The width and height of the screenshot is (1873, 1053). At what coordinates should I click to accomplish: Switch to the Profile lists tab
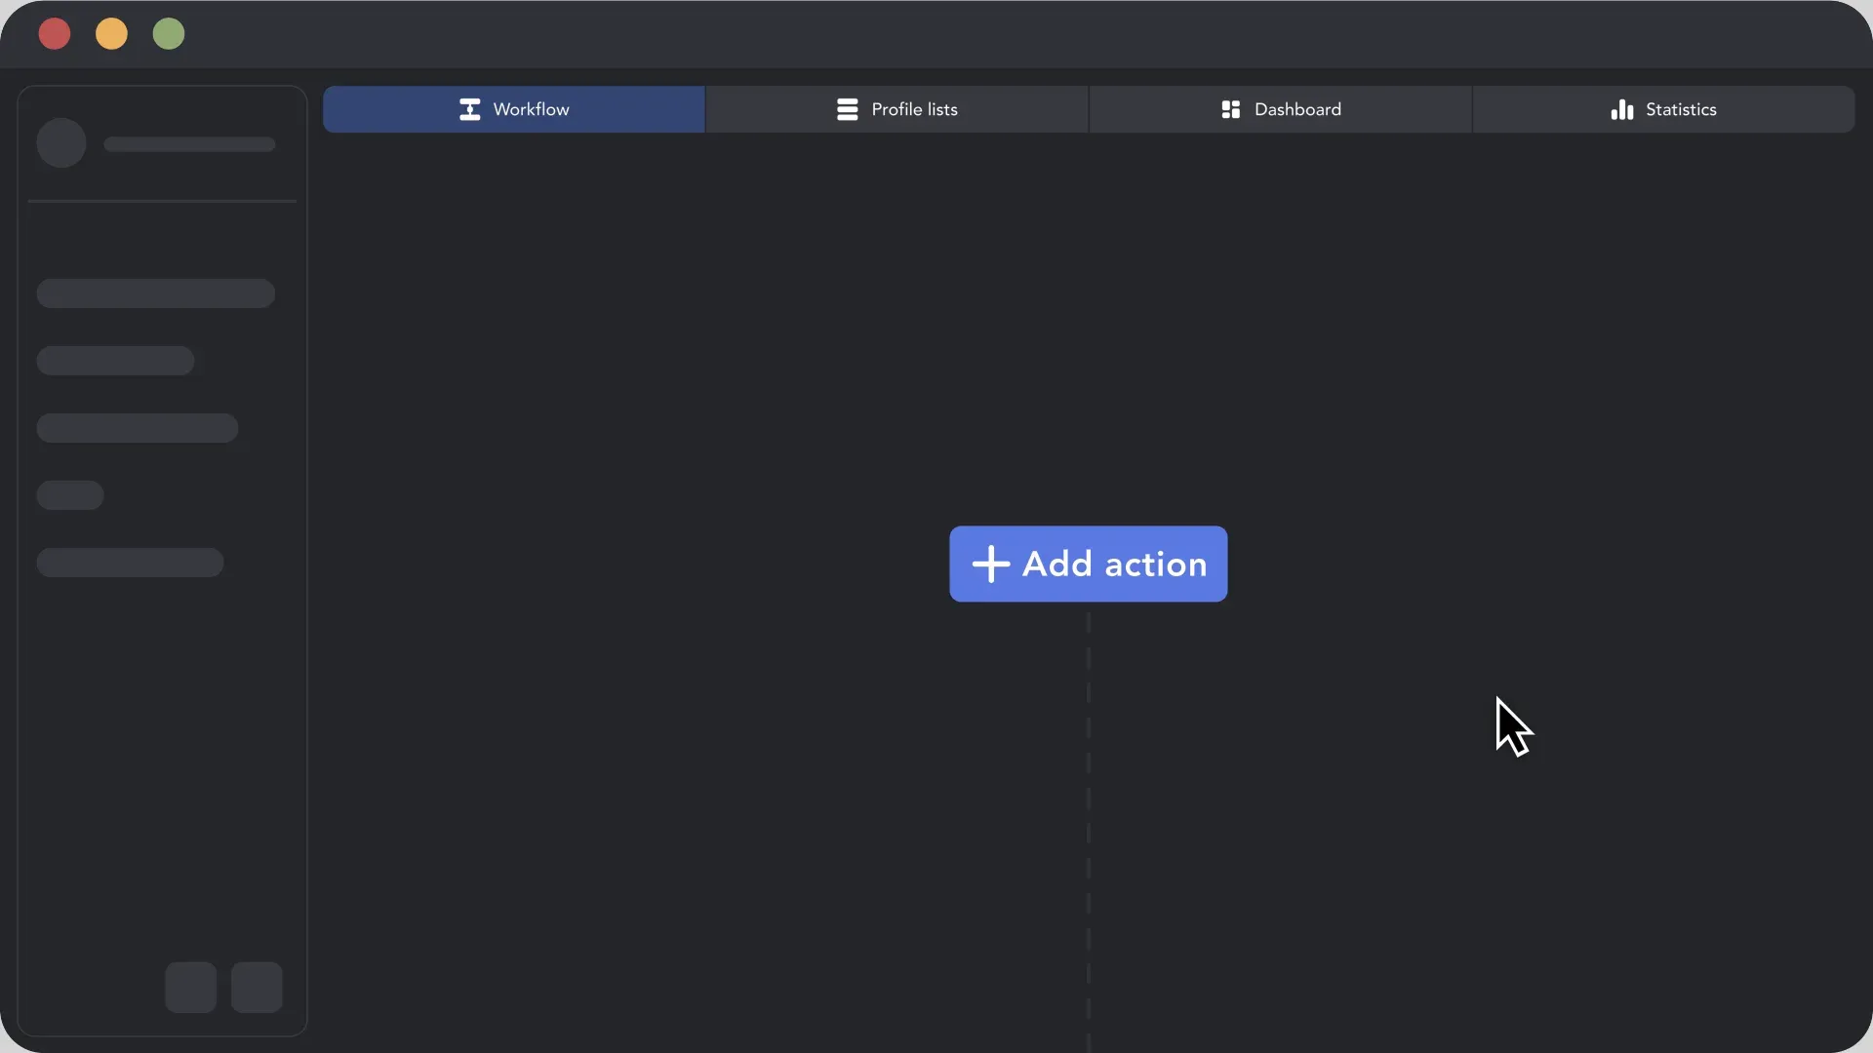(x=897, y=109)
